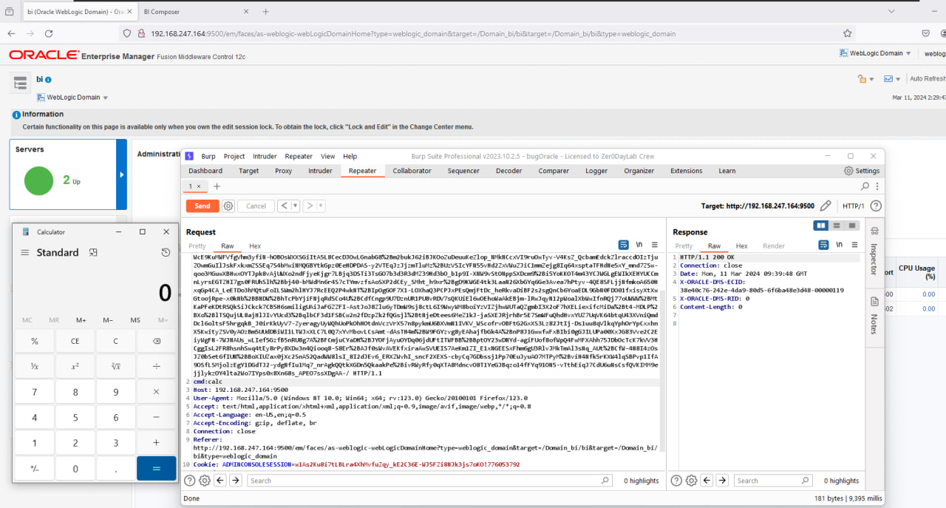Expand the Servers panel blue arrow
946x508 pixels.
pos(121,175)
